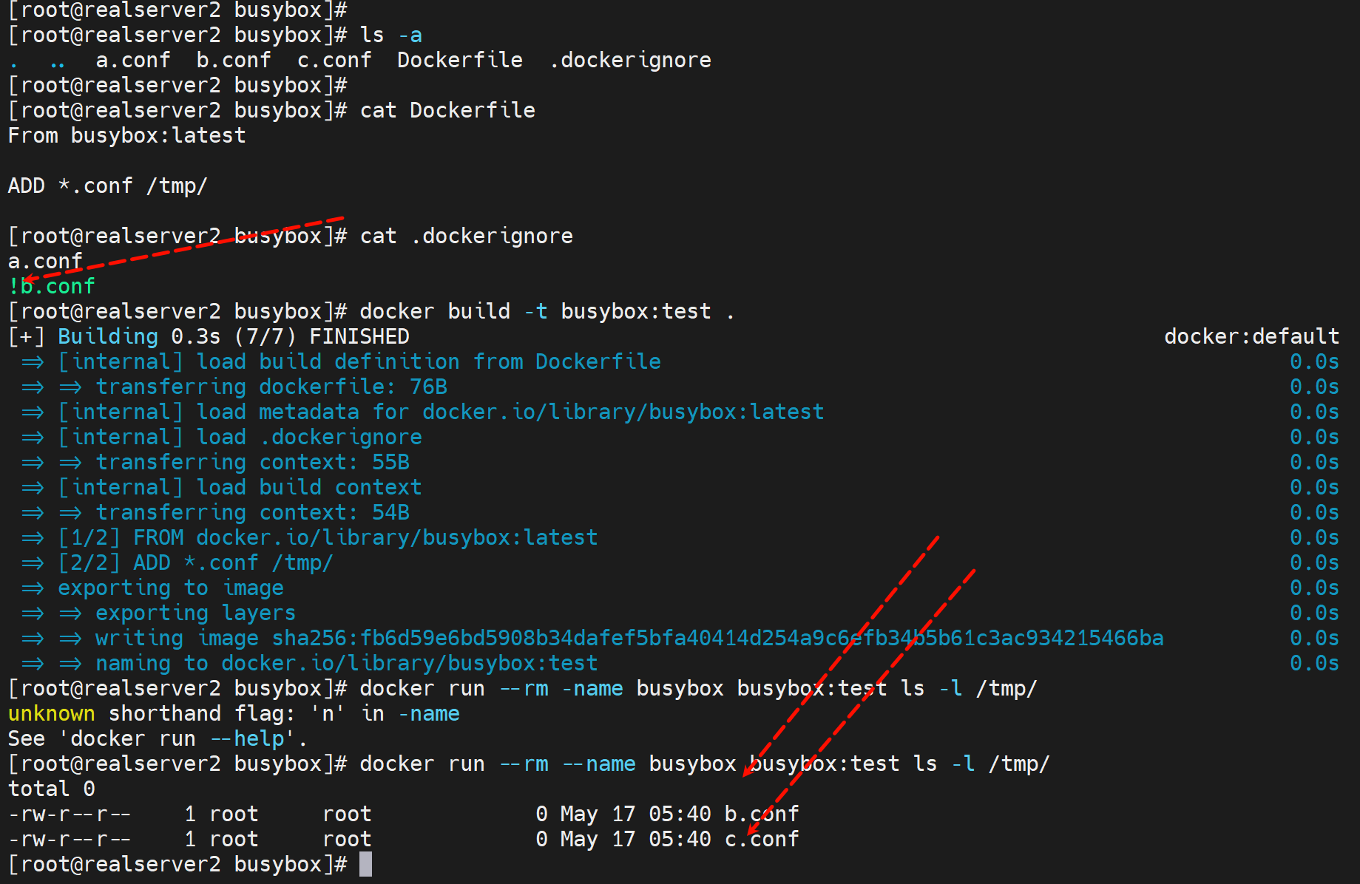Select the '[1/2] FROM' build step line
Image resolution: width=1360 pixels, height=884 pixels.
tap(328, 537)
